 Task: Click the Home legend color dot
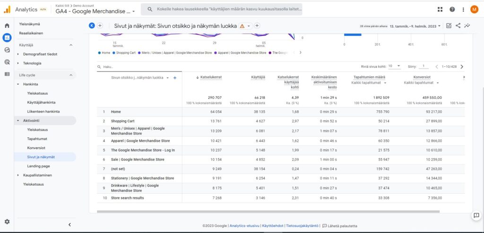(x=99, y=53)
